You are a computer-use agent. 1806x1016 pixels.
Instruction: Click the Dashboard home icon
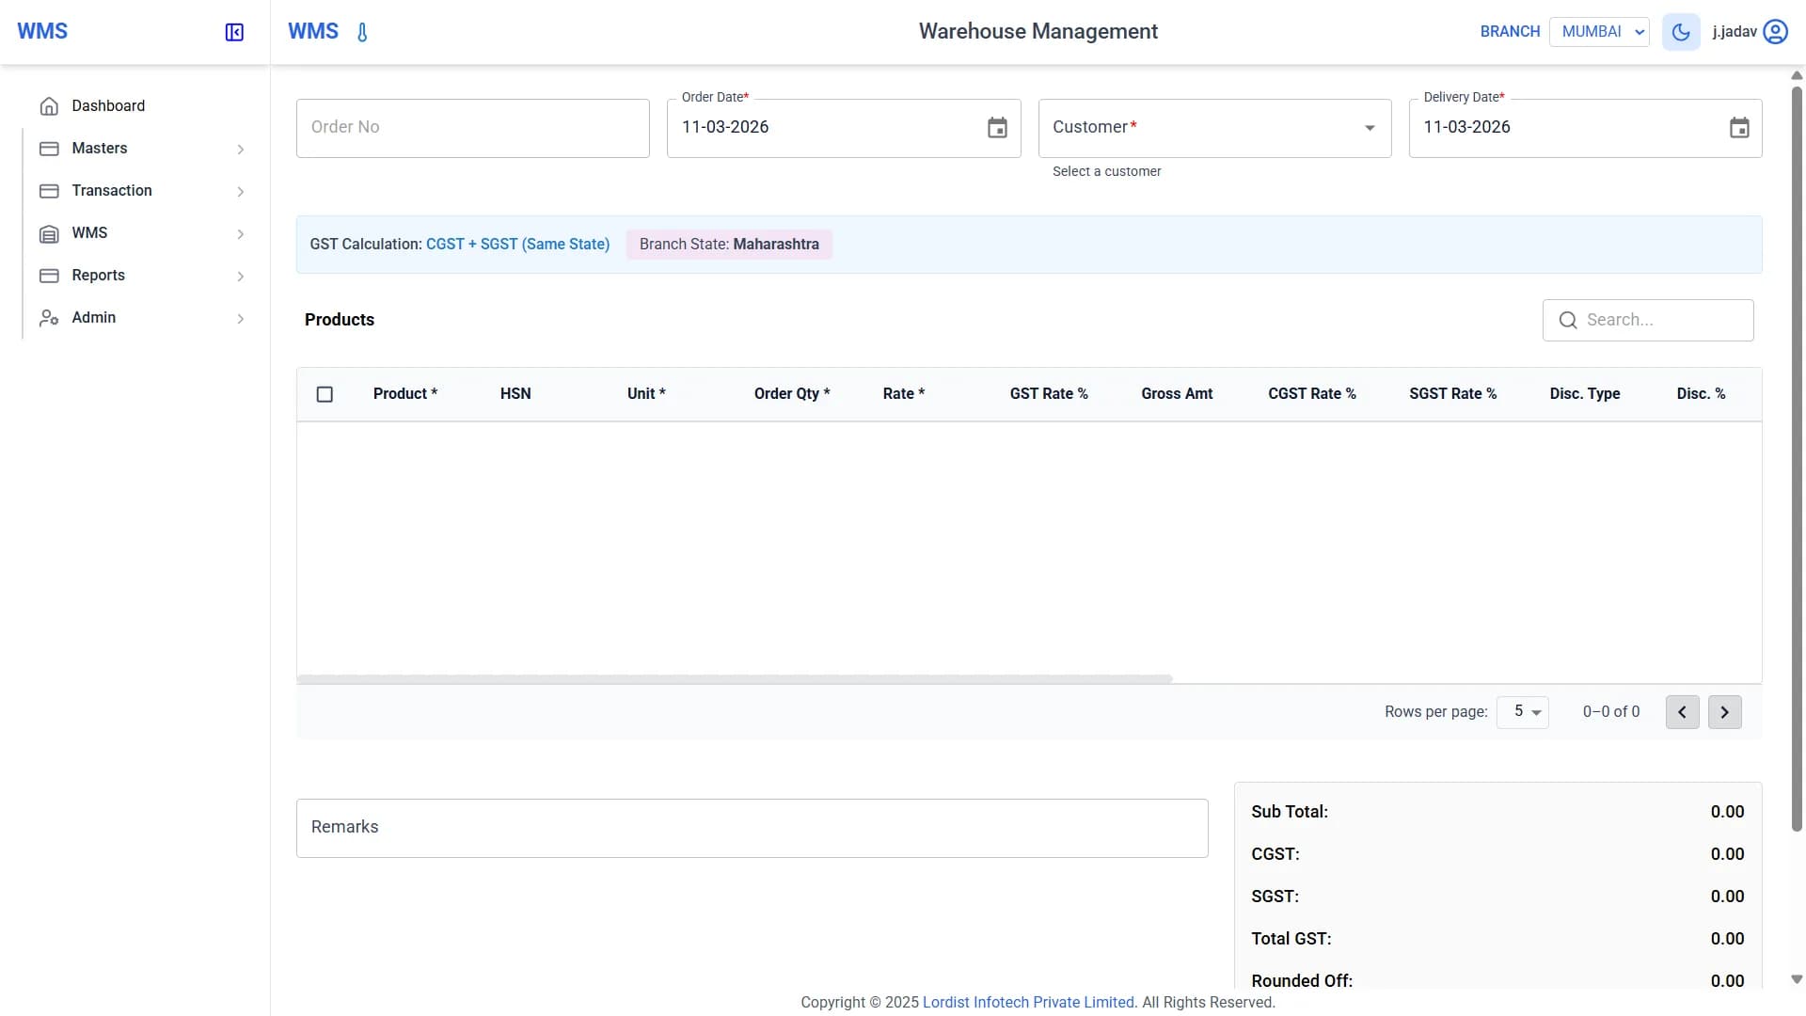(x=49, y=106)
